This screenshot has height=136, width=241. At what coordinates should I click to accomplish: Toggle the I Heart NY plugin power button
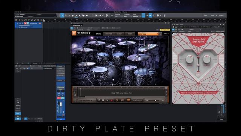(173, 29)
